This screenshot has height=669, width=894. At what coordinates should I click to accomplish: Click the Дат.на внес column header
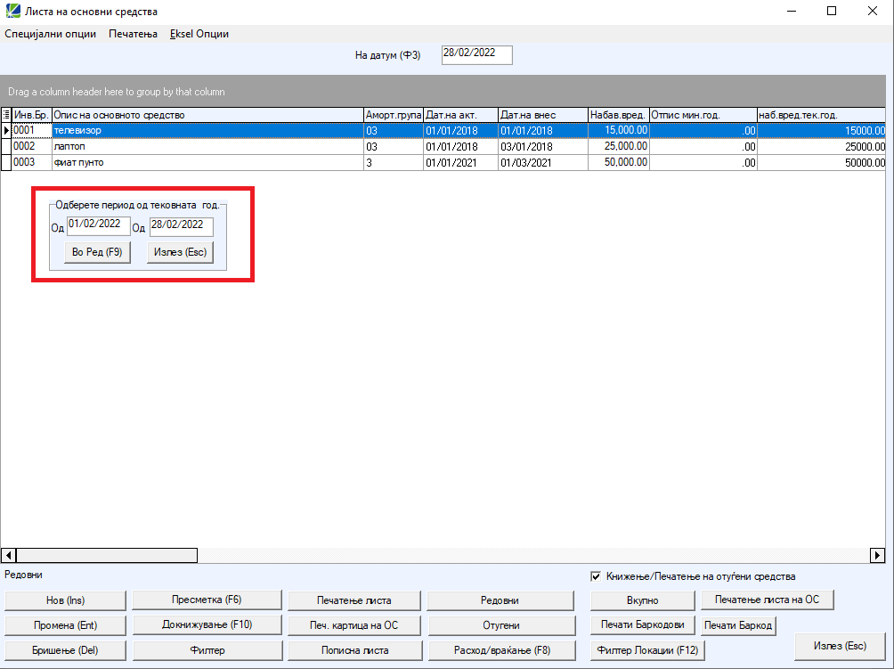point(543,115)
